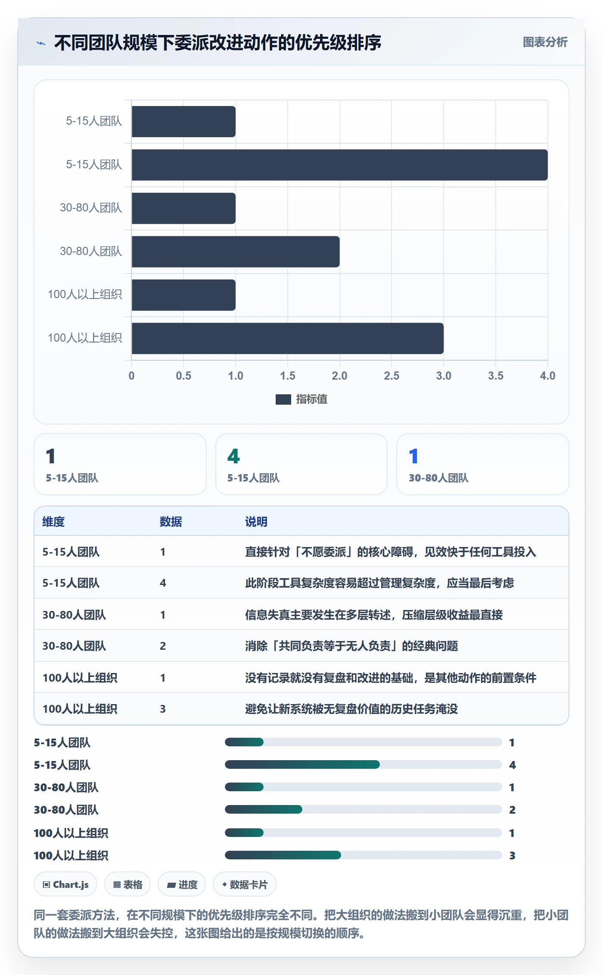Click the 0.5 x-axis tick label
Viewport: 603px width, 975px height.
183,376
